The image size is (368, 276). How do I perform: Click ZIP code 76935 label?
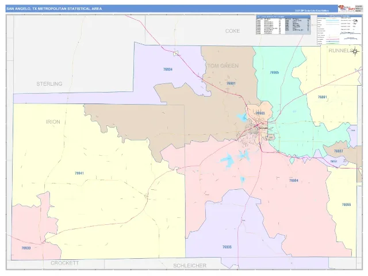pos(227,247)
